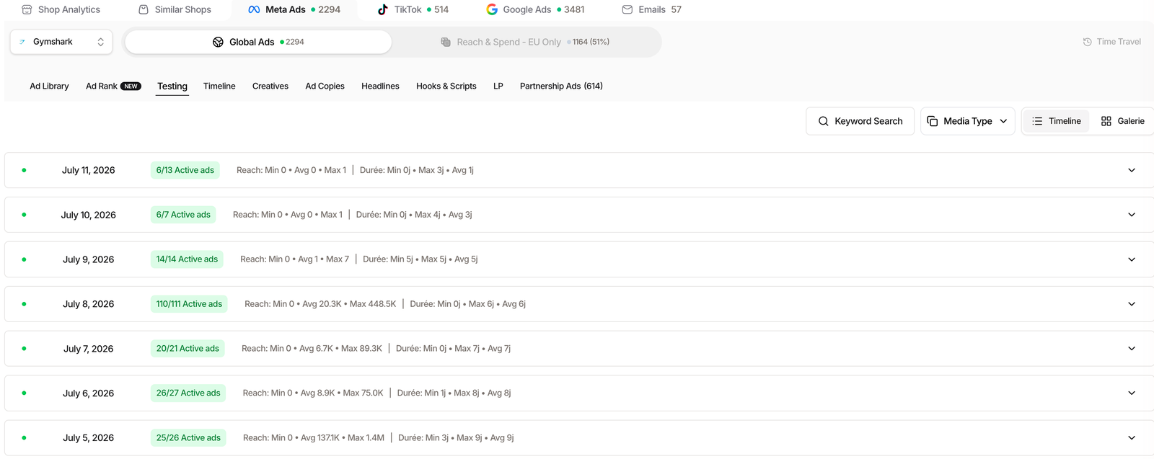Open the Timeline navigation tab
The image size is (1154, 459).
pyautogui.click(x=219, y=86)
